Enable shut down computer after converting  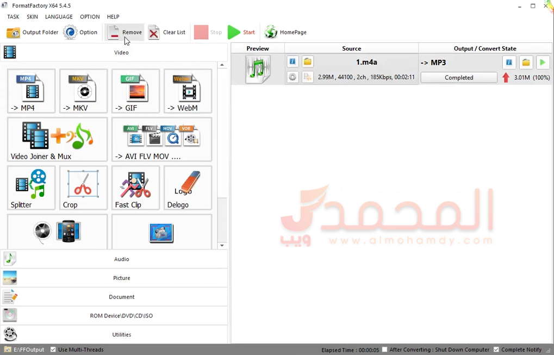click(385, 350)
